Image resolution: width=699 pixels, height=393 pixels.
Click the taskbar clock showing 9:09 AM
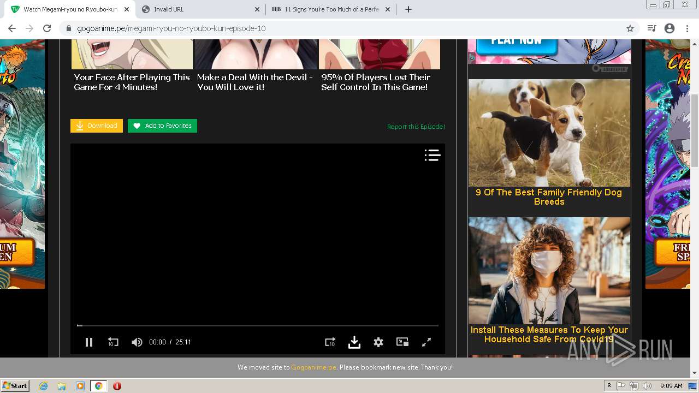(x=671, y=386)
